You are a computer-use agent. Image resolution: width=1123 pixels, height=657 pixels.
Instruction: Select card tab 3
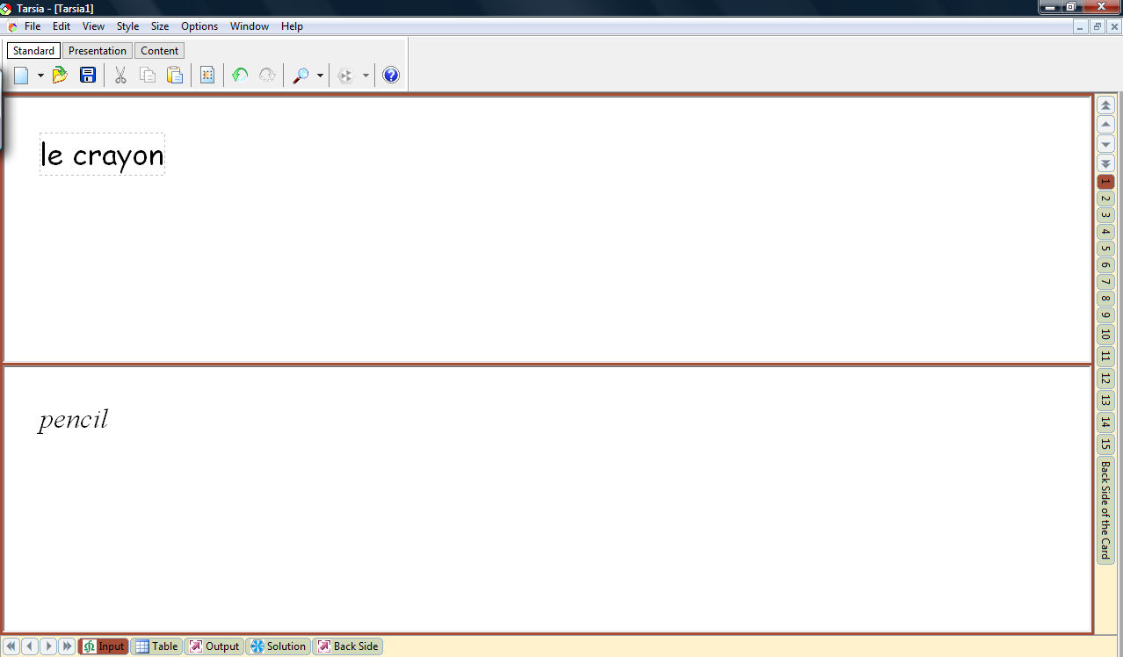click(1106, 215)
